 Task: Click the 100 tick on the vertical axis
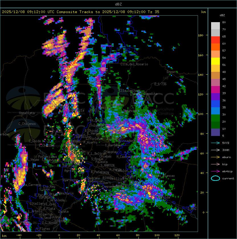click(201, 114)
